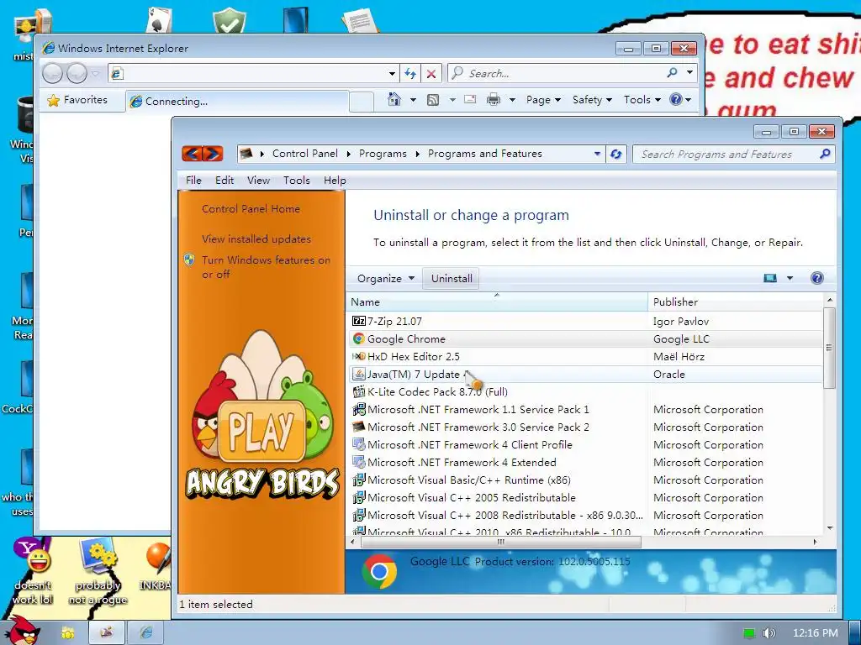The image size is (861, 645).
Task: Click the Google Chrome list icon
Action: (x=358, y=339)
